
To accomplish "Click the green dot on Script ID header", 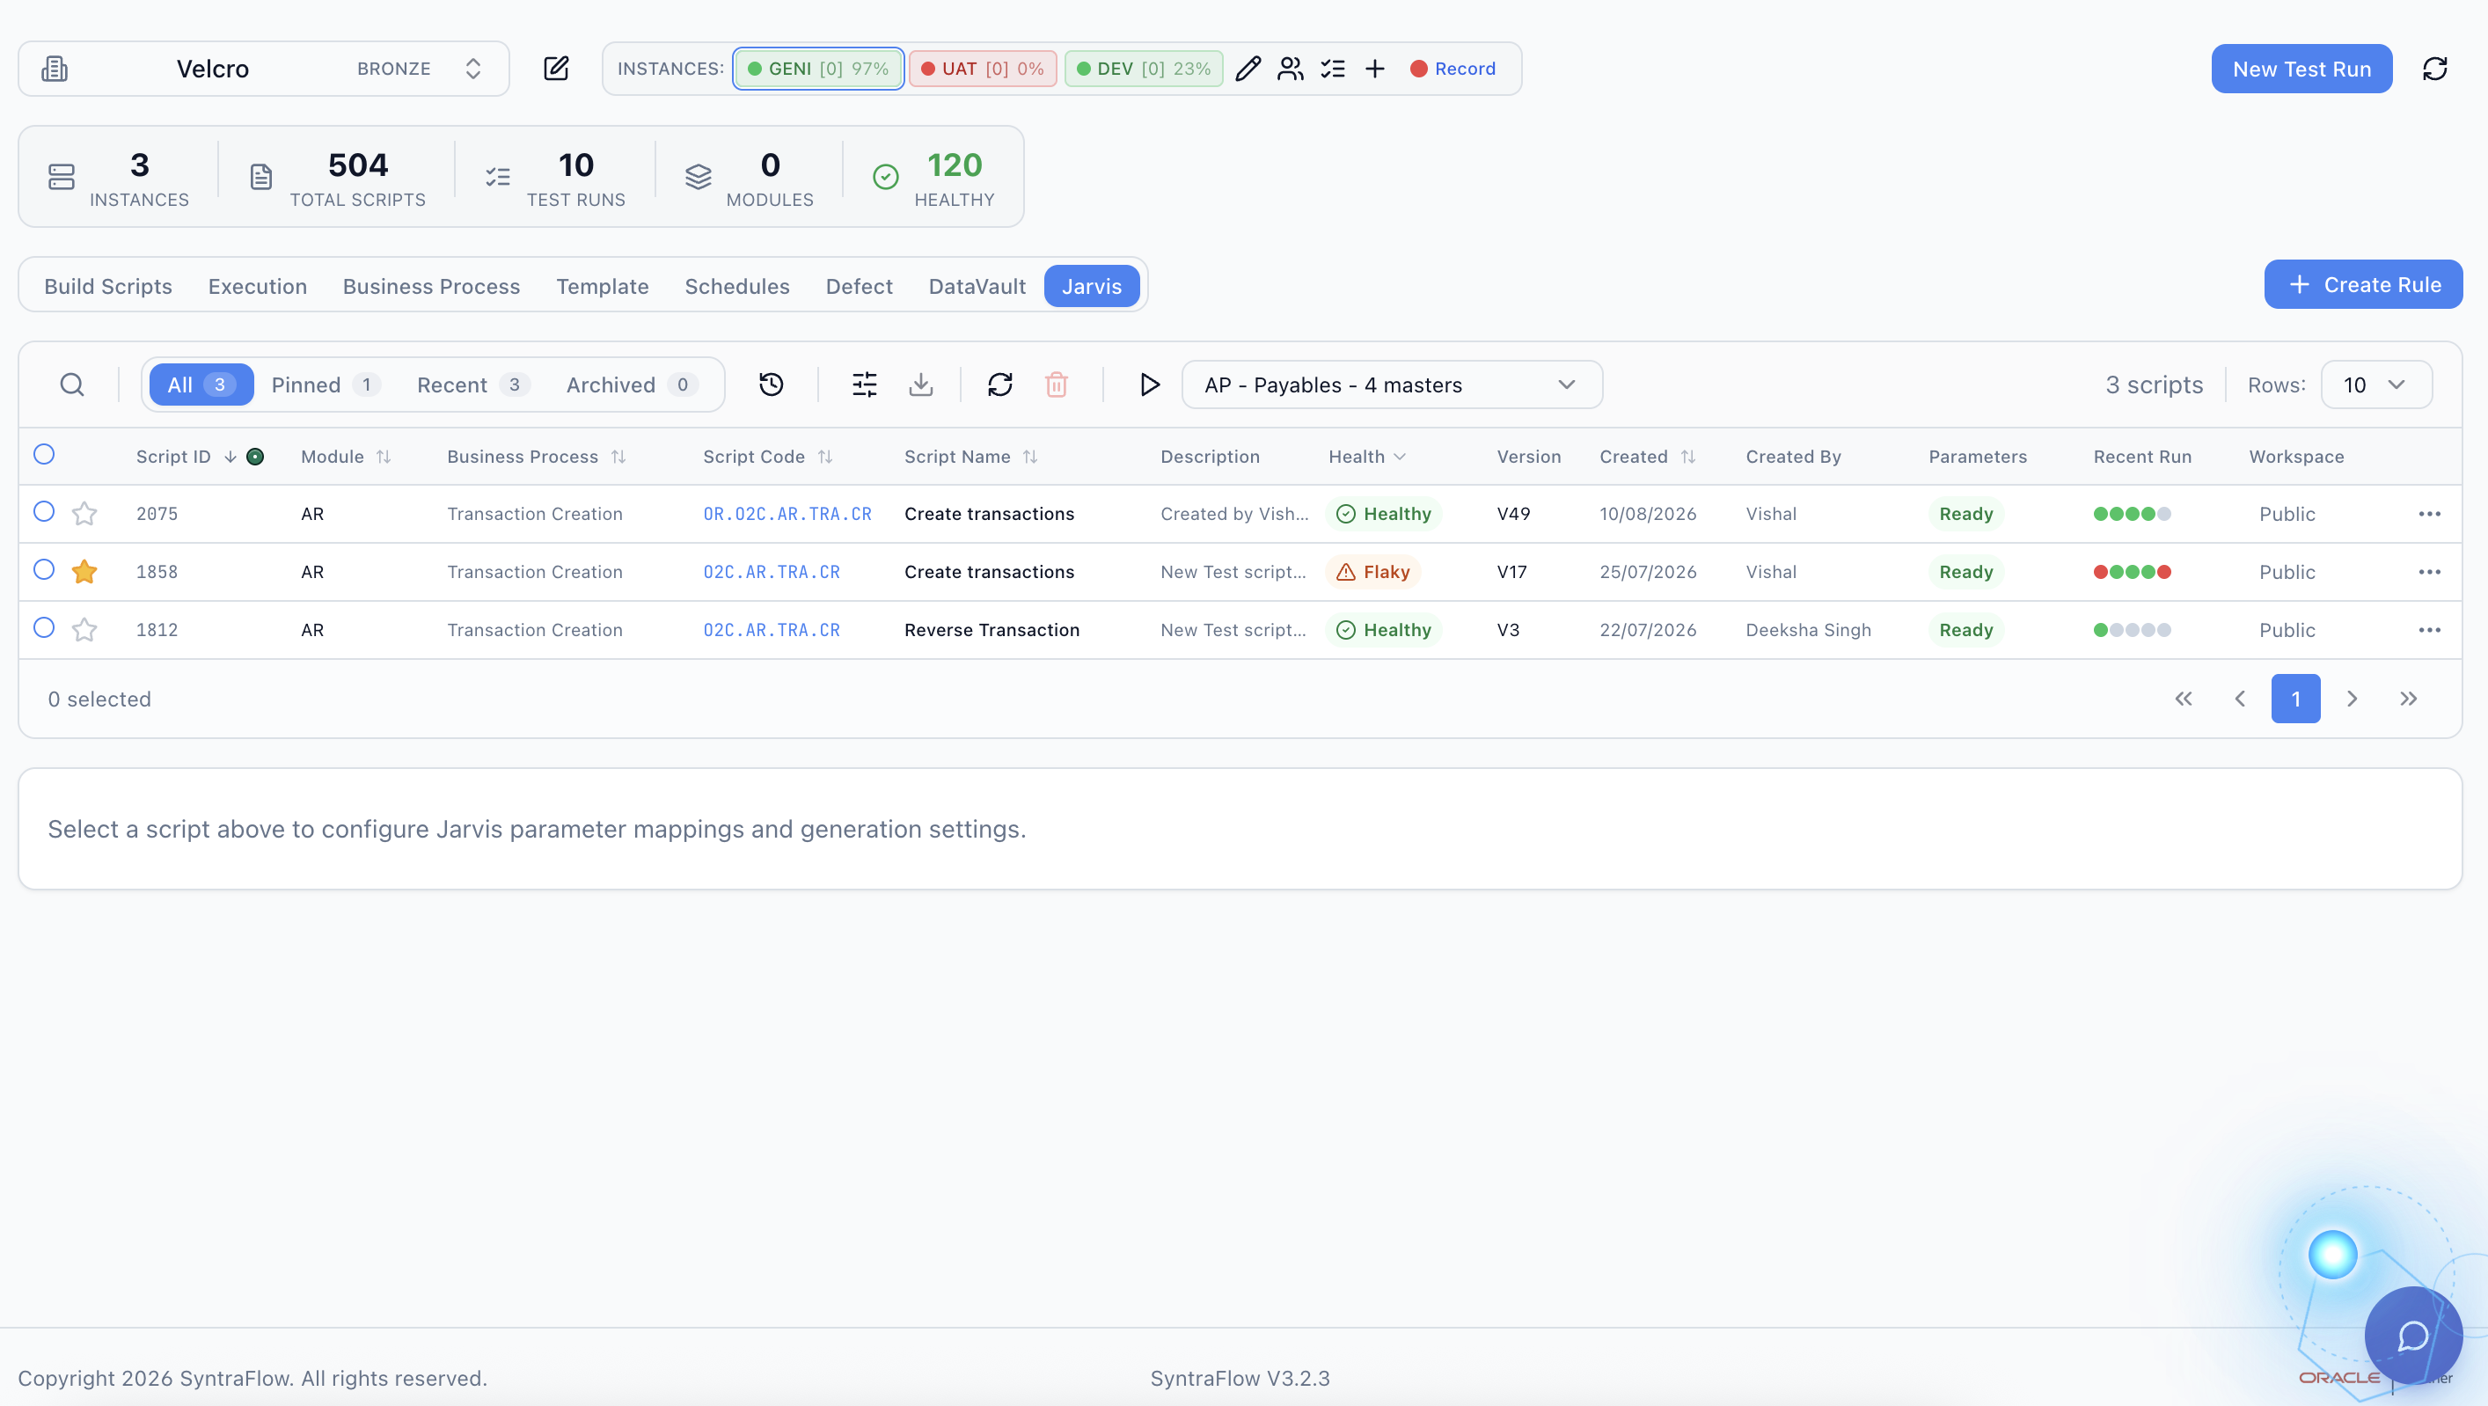I will (x=255, y=457).
